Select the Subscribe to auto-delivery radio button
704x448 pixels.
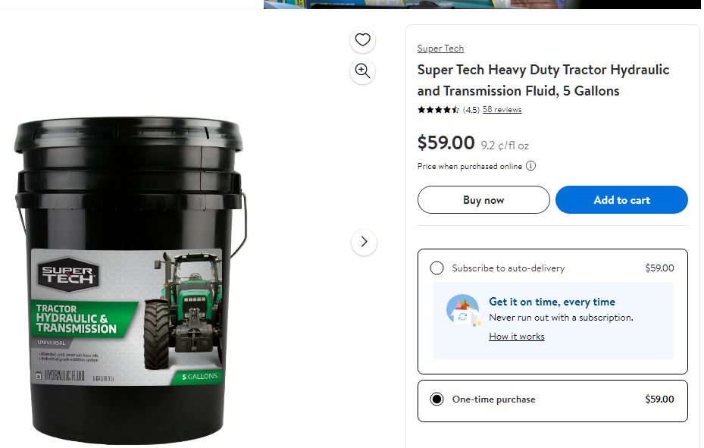tap(436, 268)
